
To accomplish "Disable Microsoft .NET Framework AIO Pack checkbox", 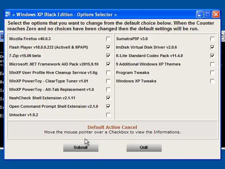I will [108, 64].
